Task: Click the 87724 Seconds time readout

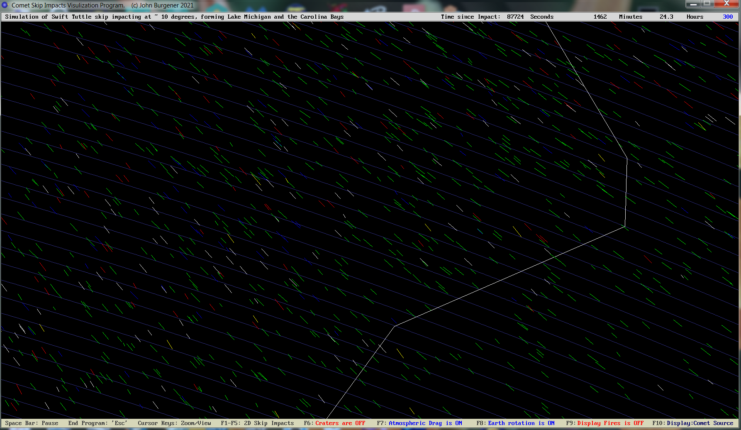Action: click(x=530, y=17)
